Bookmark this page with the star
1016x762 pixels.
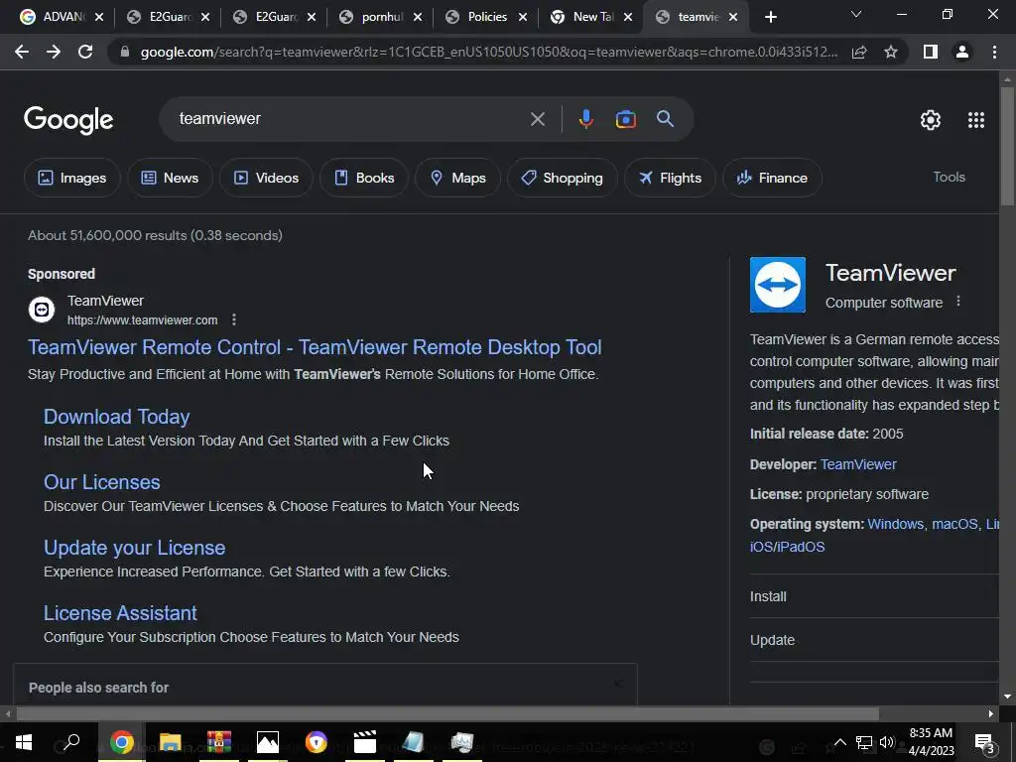[891, 52]
